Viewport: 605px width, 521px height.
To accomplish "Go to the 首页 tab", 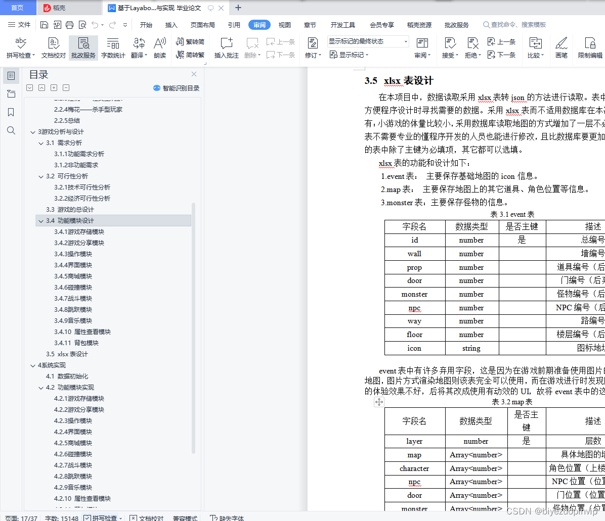I will tap(17, 8).
